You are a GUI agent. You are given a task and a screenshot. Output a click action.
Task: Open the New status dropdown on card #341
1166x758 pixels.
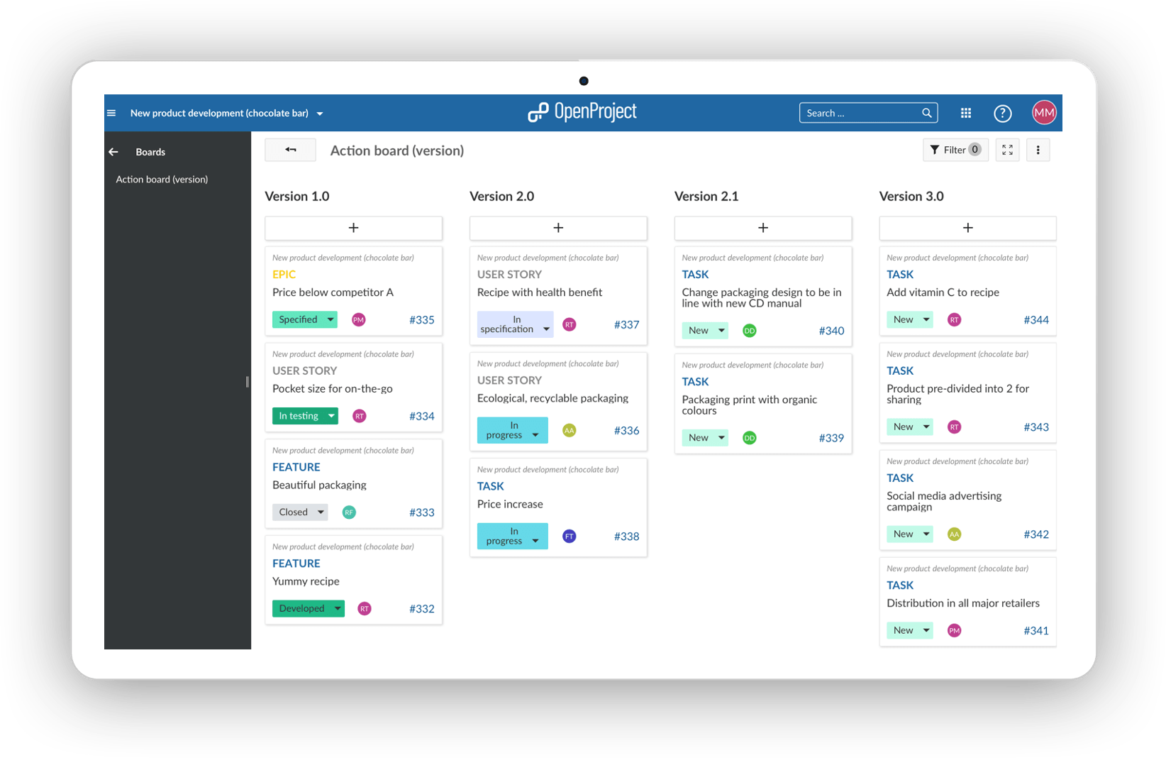[910, 630]
